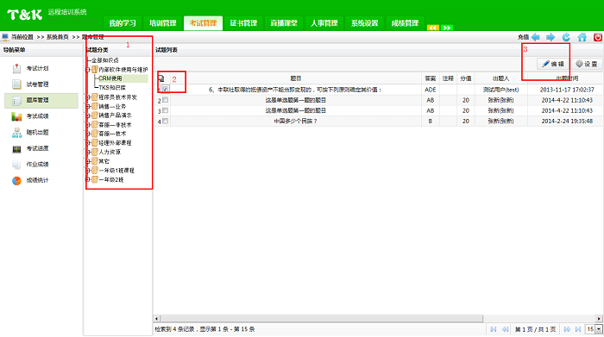Click select-all icon in table header
604x337 pixels.
click(x=161, y=78)
